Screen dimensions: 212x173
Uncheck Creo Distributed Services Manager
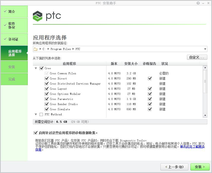point(46,84)
